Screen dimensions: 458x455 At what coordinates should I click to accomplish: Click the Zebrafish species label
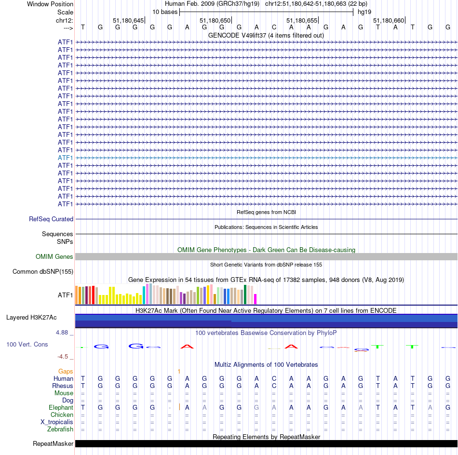pos(60,429)
